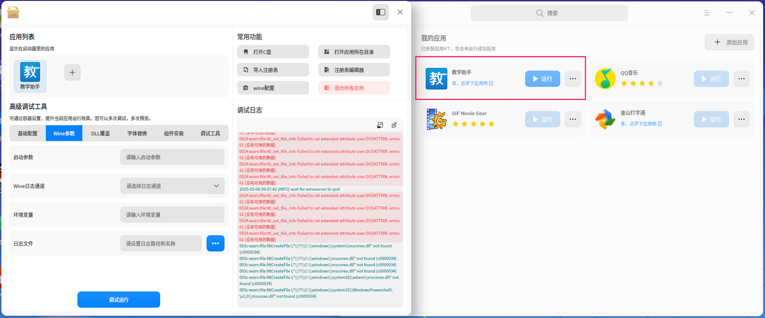Click 添加应用 button in store window
The image size is (765, 318).
point(729,42)
